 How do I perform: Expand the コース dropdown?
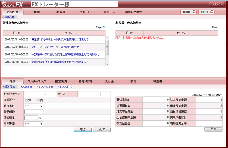(89, 94)
